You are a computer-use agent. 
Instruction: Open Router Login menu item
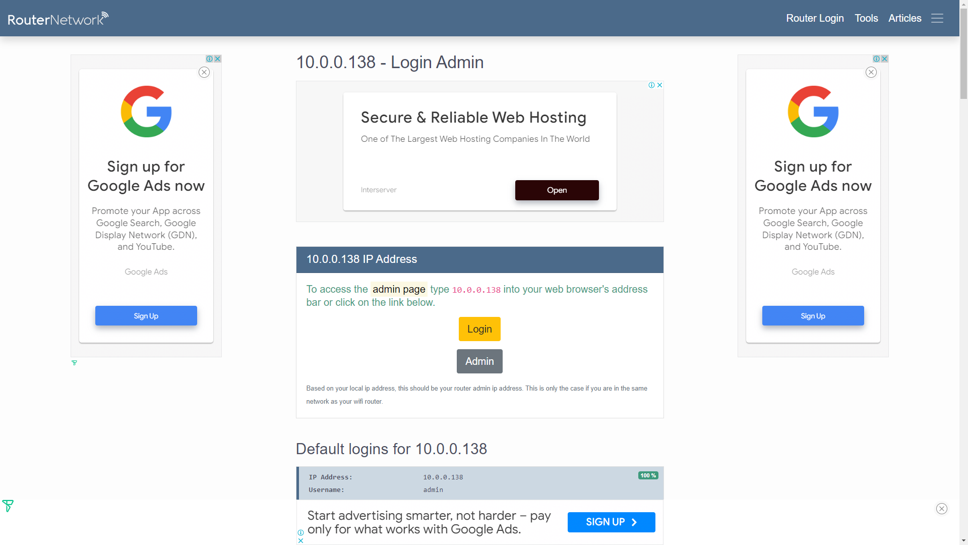pyautogui.click(x=815, y=18)
